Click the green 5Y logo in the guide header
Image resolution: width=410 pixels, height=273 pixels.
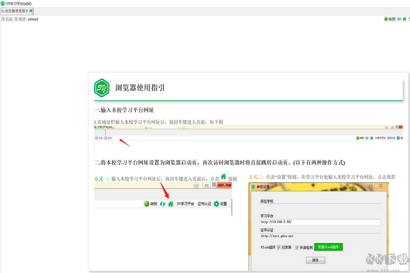click(101, 88)
